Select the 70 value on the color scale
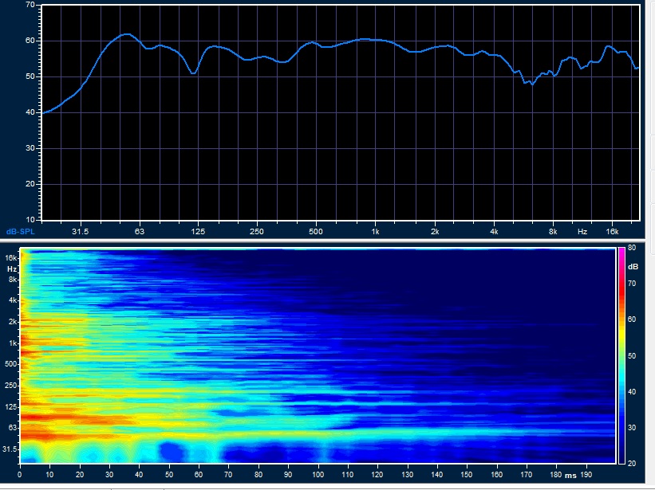The width and height of the screenshot is (655, 490). pos(632,284)
